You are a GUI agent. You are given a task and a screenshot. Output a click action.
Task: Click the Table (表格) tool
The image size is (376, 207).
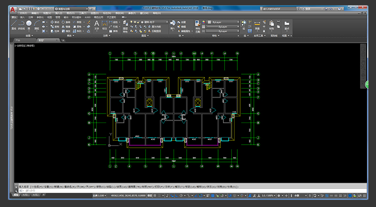(113, 31)
